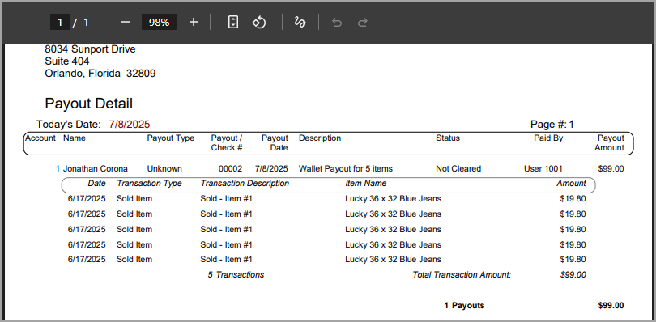The width and height of the screenshot is (656, 322).
Task: Click the zoom out minus icon
Action: (126, 22)
